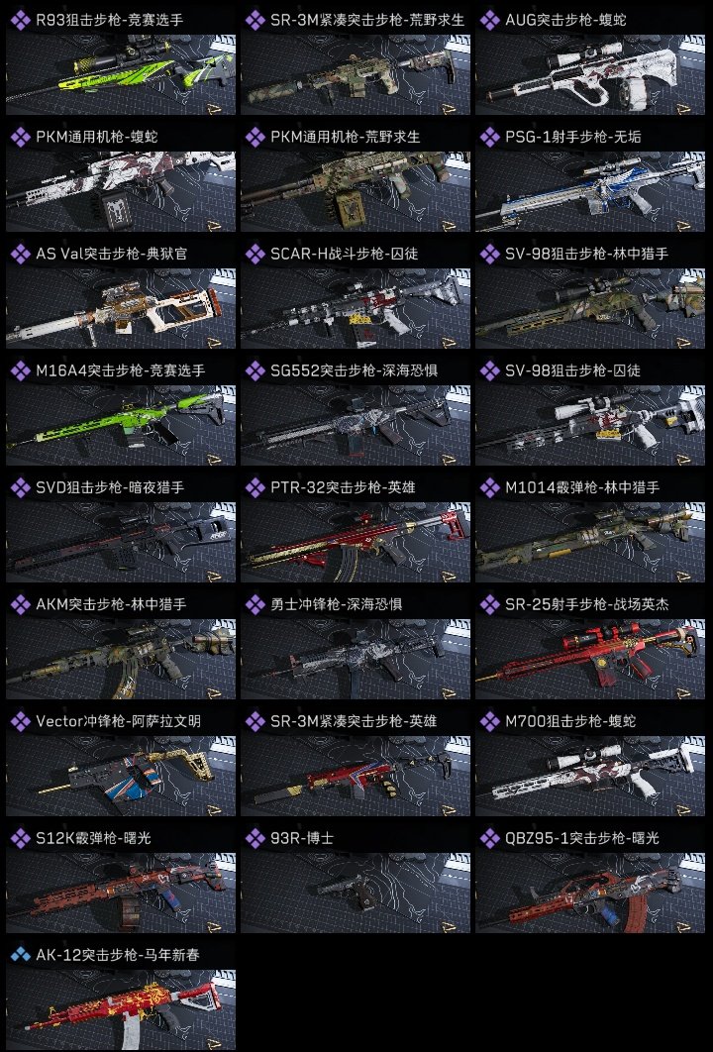This screenshot has height=1052, width=713.
Task: Click rarity icon next to 勇士冲锋枪-深海恐惧
Action: pos(255,604)
